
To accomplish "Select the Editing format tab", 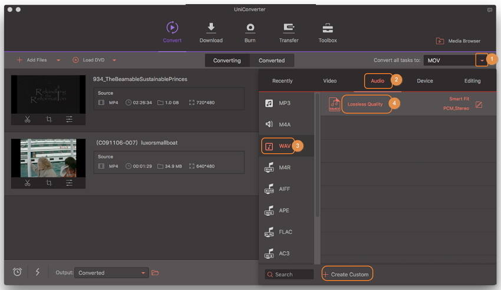I will pyautogui.click(x=472, y=81).
